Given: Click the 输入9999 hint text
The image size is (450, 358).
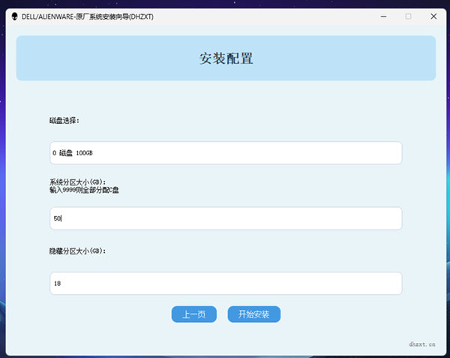Looking at the screenshot, I should point(84,190).
